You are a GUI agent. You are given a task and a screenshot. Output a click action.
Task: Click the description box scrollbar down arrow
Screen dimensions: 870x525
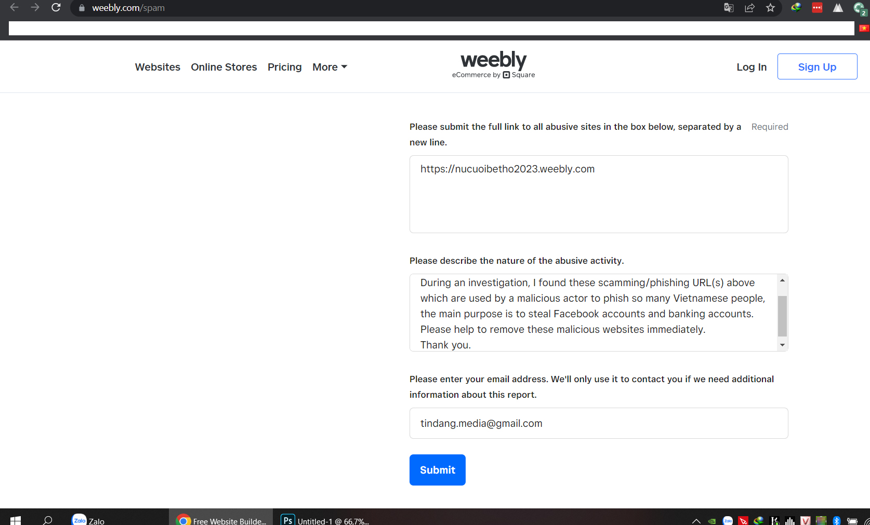coord(782,345)
